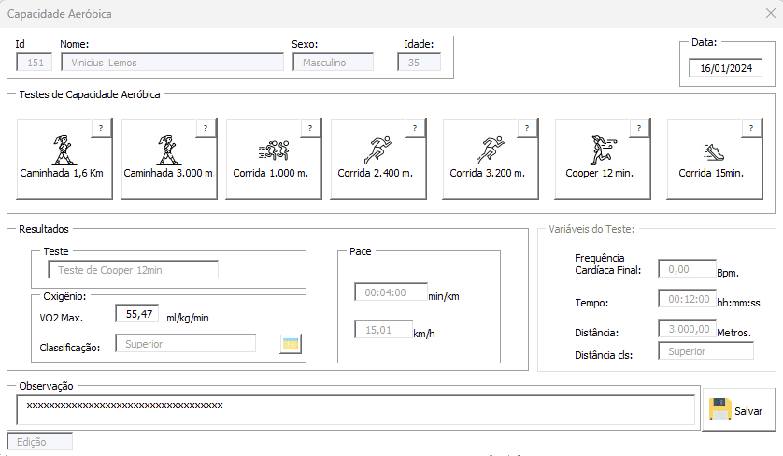Click the Distância Metros field
The image size is (783, 456).
(x=687, y=329)
